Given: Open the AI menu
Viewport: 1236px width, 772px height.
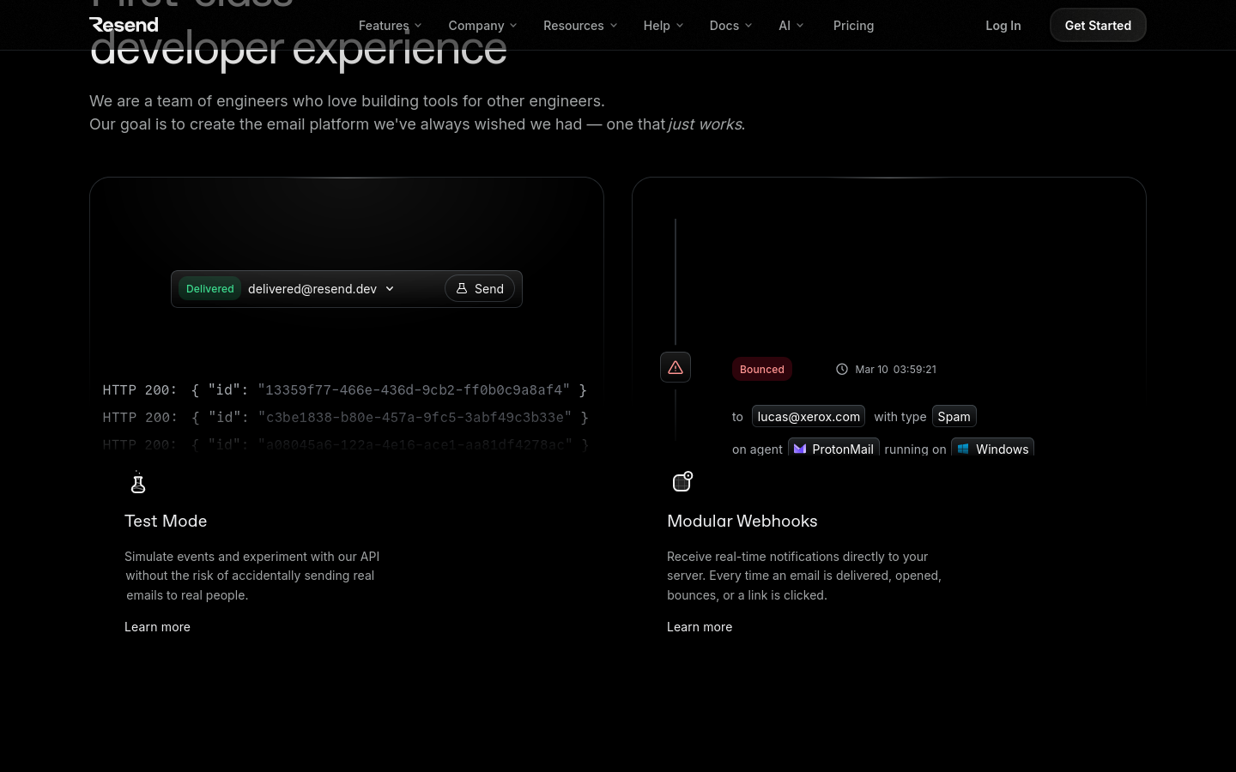Looking at the screenshot, I should [791, 26].
